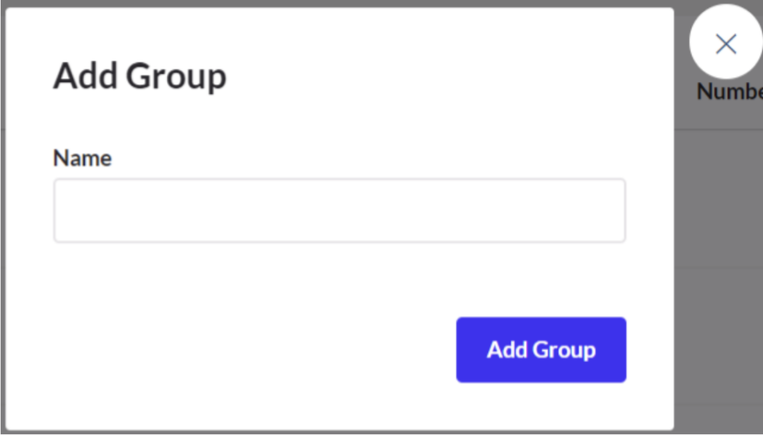Click the Name text input field
This screenshot has width=763, height=435.
tap(339, 210)
